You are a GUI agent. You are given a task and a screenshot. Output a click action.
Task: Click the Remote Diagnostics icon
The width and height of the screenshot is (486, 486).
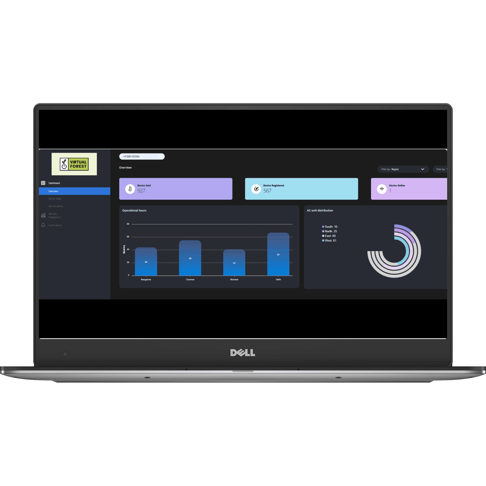tap(43, 215)
